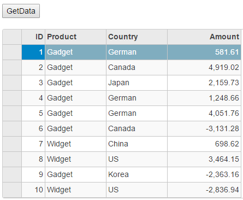Select the amount -3,131.28 cell

click(204, 128)
